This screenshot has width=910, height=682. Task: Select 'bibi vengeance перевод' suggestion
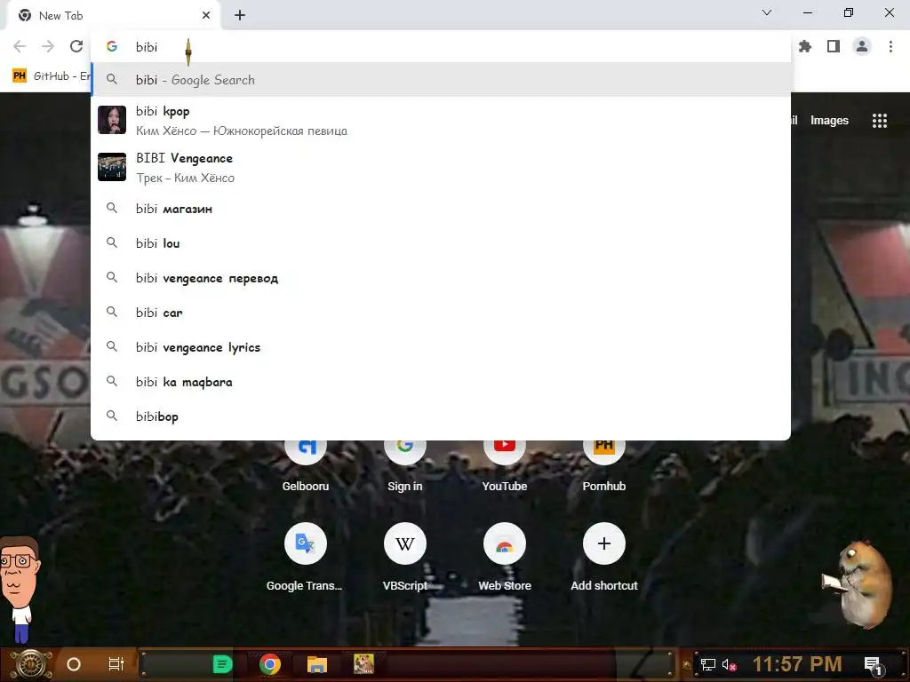(x=441, y=278)
